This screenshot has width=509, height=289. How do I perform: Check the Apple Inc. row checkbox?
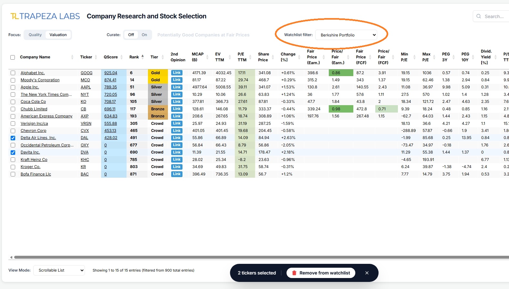tap(13, 87)
